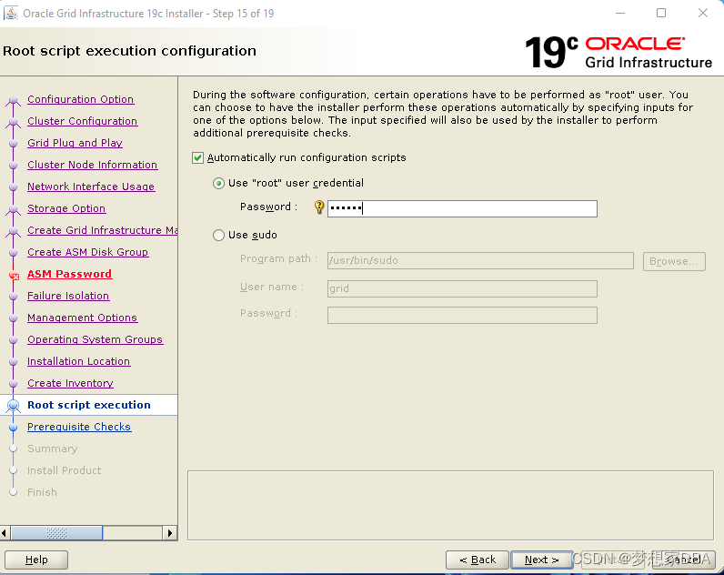Click the Finish step label

tap(42, 492)
